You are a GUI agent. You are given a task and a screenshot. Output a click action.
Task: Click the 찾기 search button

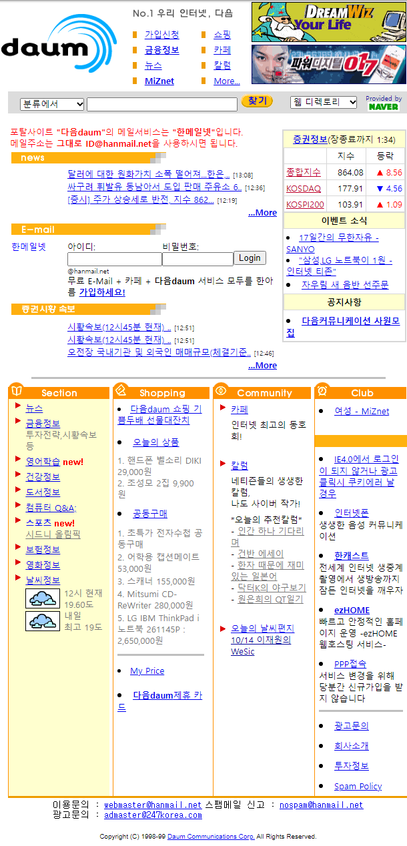click(257, 101)
